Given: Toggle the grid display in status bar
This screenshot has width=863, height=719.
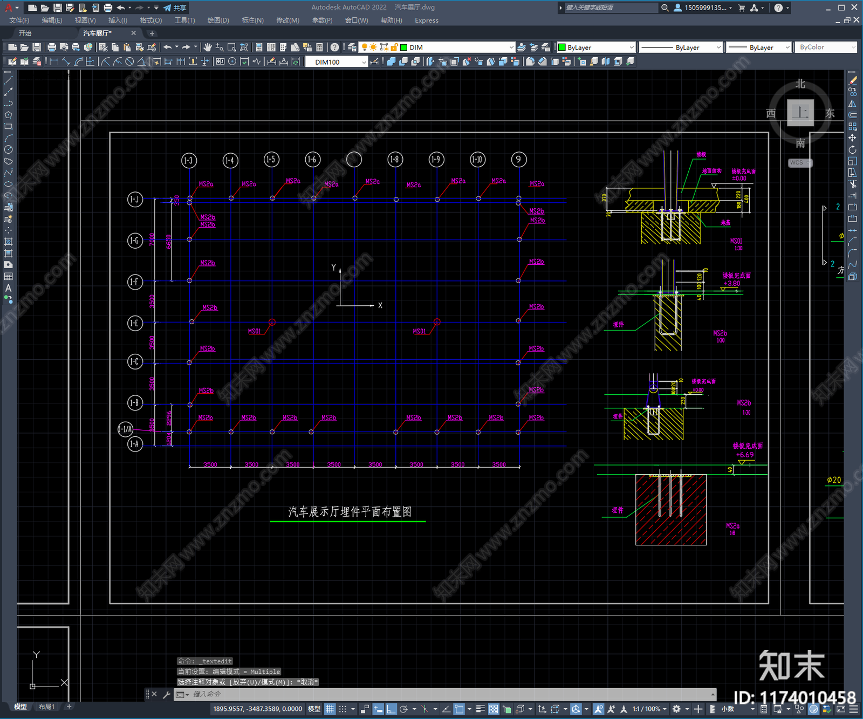Looking at the screenshot, I should coord(330,709).
